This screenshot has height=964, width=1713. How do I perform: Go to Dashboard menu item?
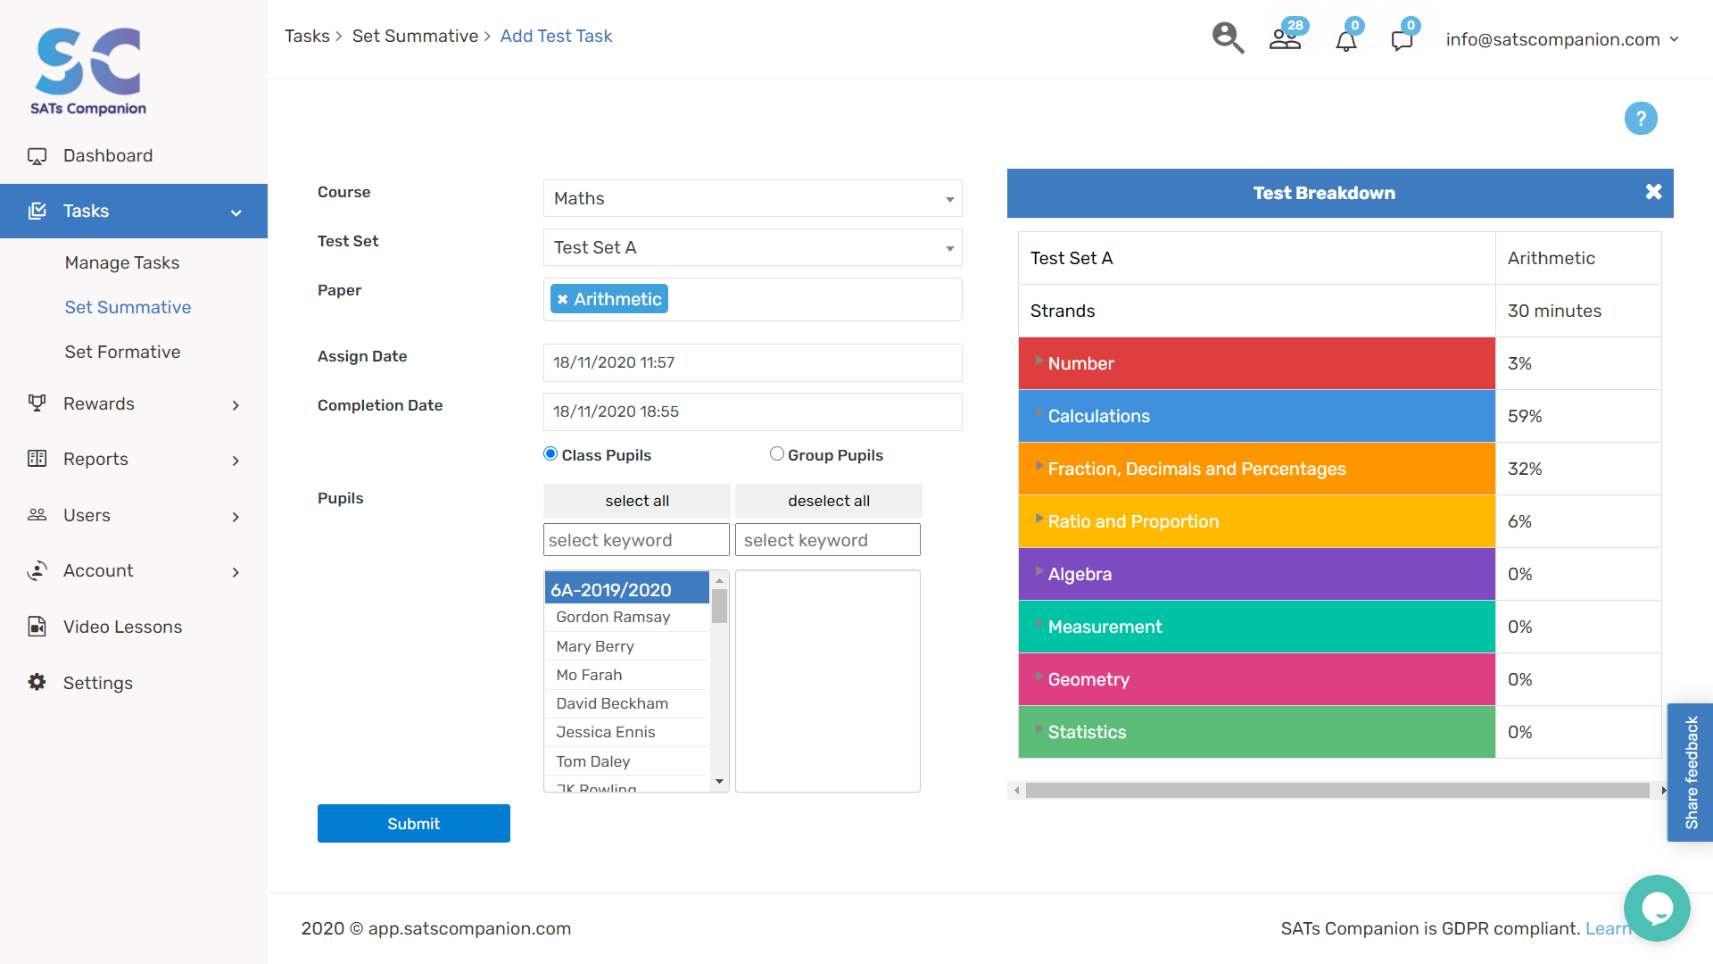click(x=108, y=155)
